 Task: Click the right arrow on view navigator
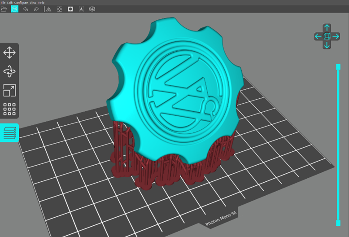[336, 36]
